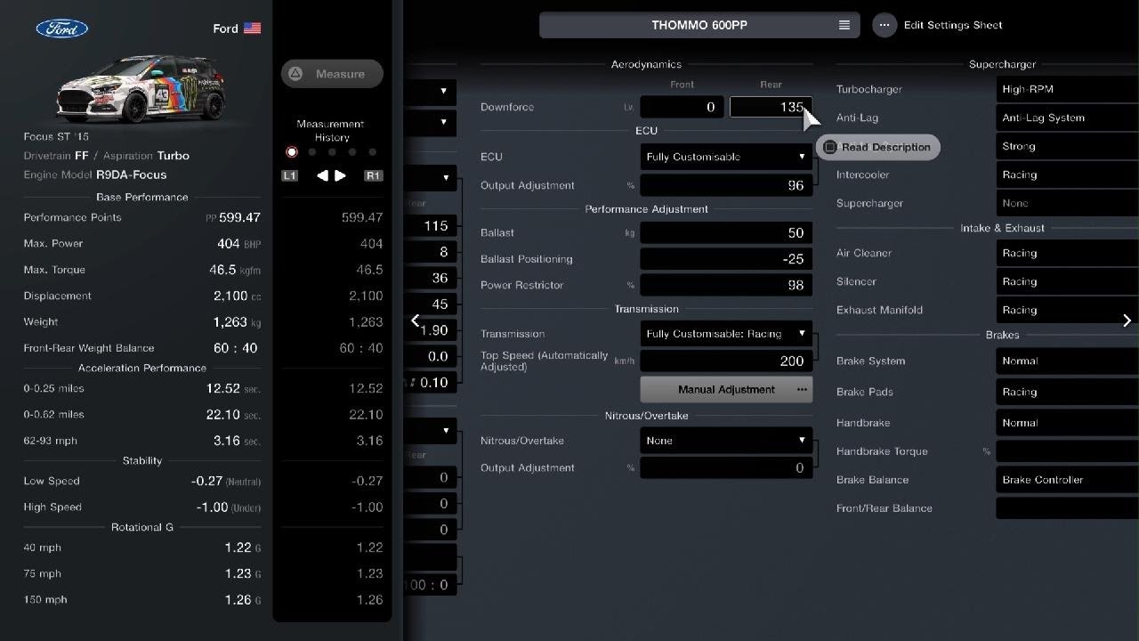Open the Intercooler Racing dropdown
This screenshot has height=641, width=1139.
pos(1067,174)
